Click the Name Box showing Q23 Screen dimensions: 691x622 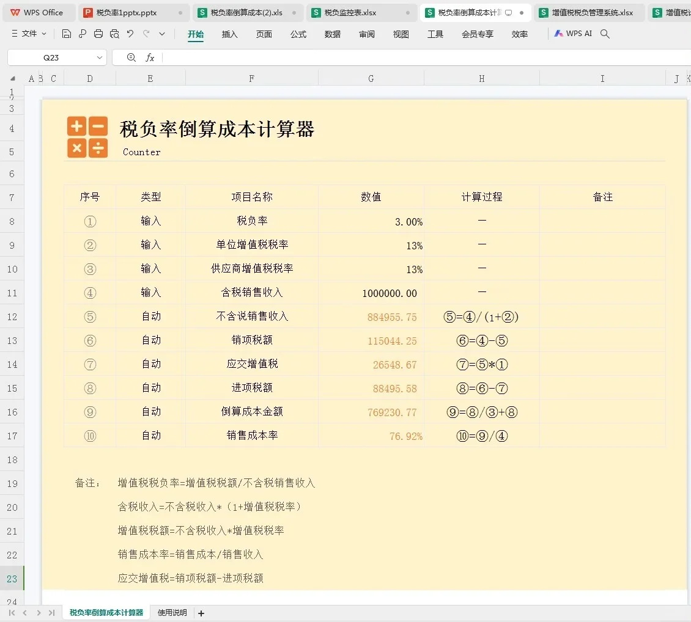tap(51, 57)
